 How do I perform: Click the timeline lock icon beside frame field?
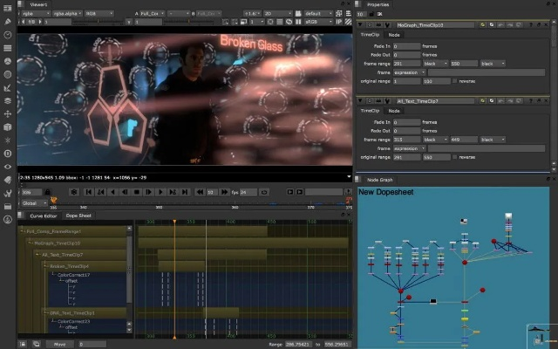pyautogui.click(x=48, y=192)
